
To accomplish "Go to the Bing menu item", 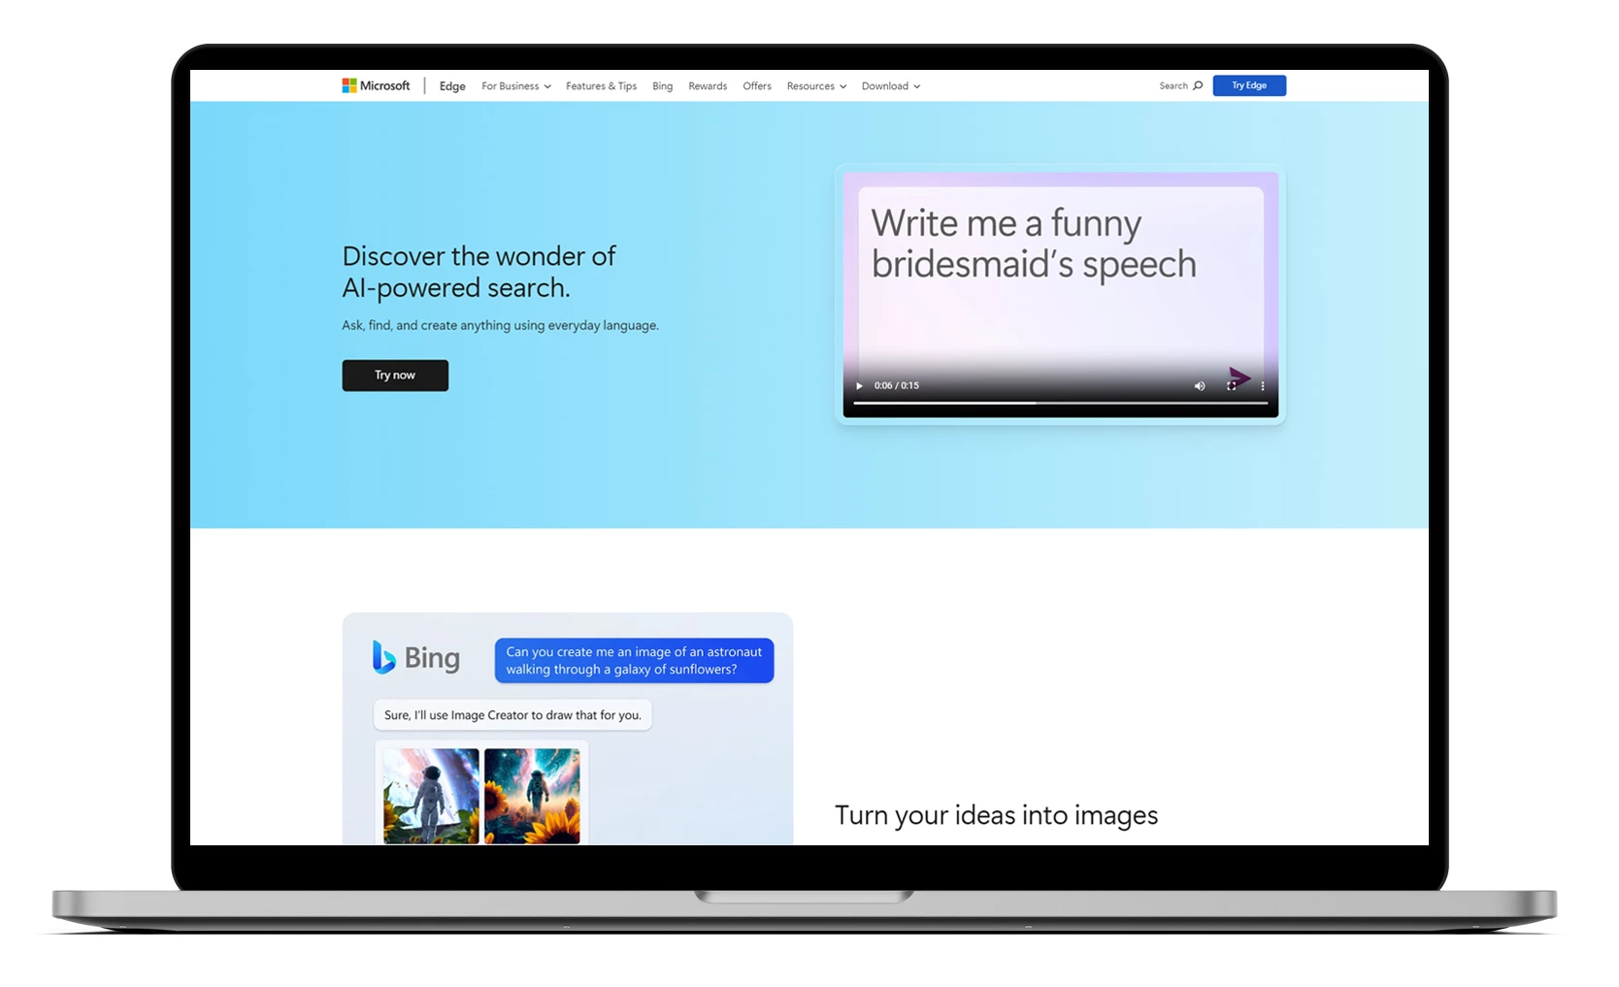I will click(x=662, y=86).
